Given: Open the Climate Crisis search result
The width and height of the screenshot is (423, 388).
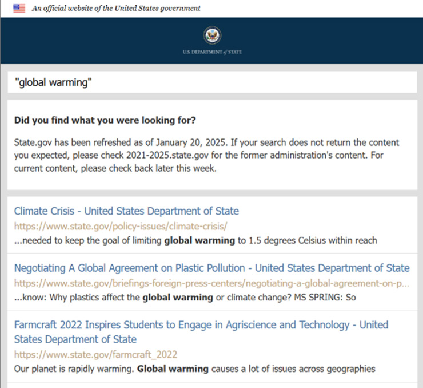Looking at the screenshot, I should 126,211.
